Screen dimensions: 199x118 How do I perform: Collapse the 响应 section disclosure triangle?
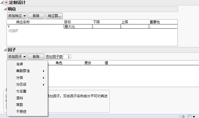point(5,9)
